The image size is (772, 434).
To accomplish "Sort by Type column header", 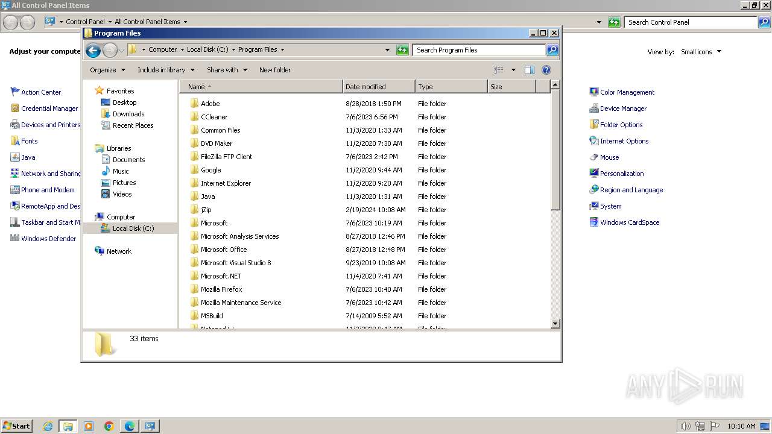I will tap(451, 87).
